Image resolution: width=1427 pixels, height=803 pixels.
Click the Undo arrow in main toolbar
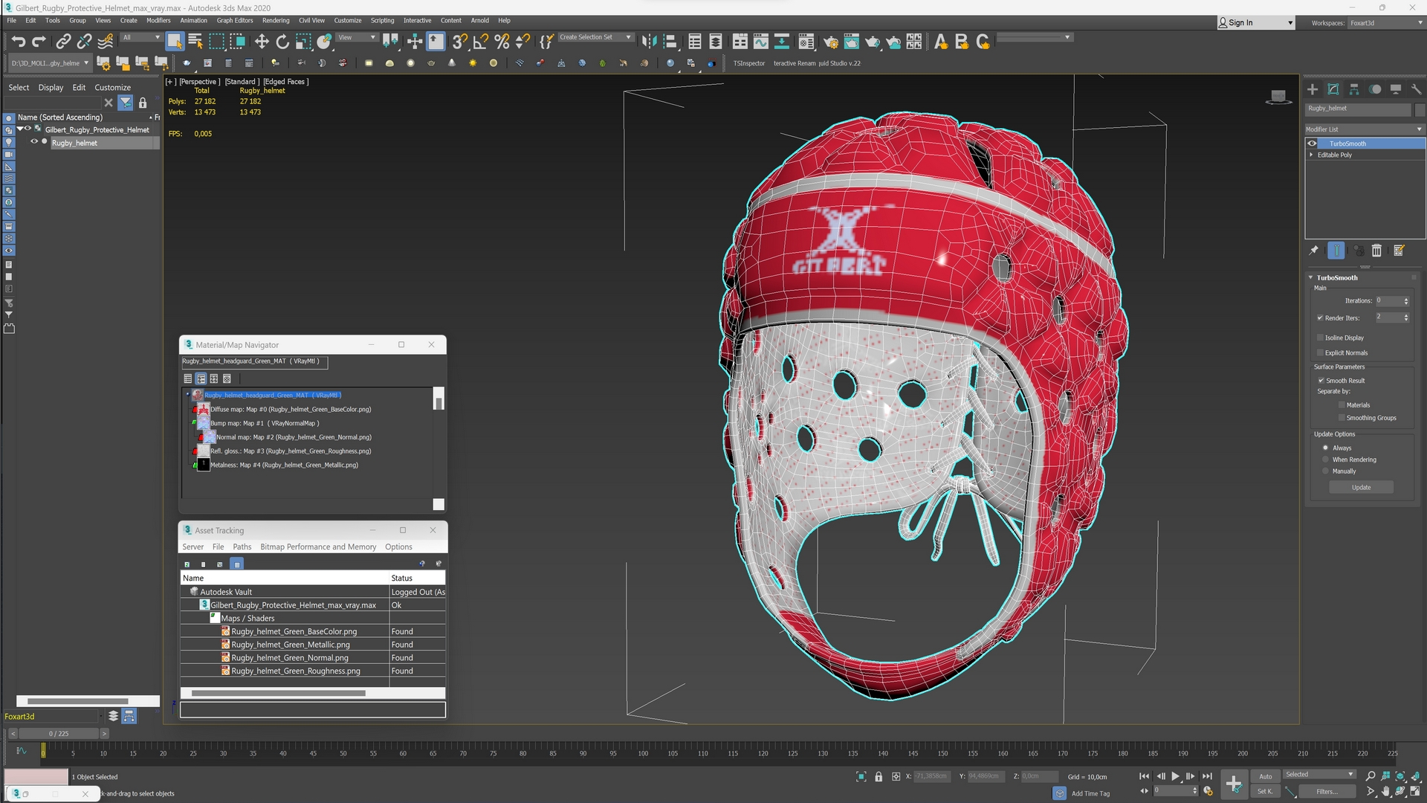(x=18, y=42)
